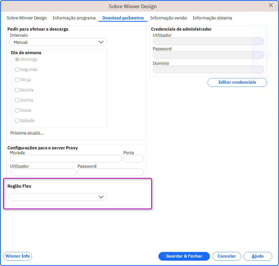Select the Download parâmetros tab
279x266 pixels.
click(x=123, y=18)
